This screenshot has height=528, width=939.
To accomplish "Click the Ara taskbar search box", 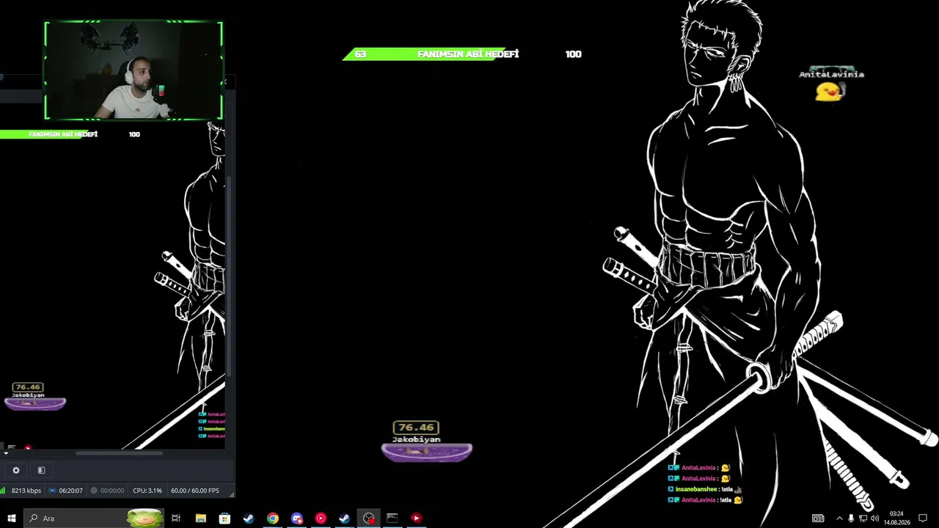I will [94, 518].
